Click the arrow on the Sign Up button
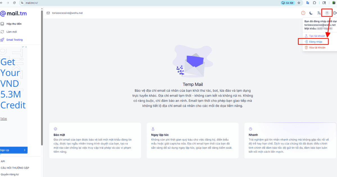Screen dimensions: 337x177 (24, 150)
